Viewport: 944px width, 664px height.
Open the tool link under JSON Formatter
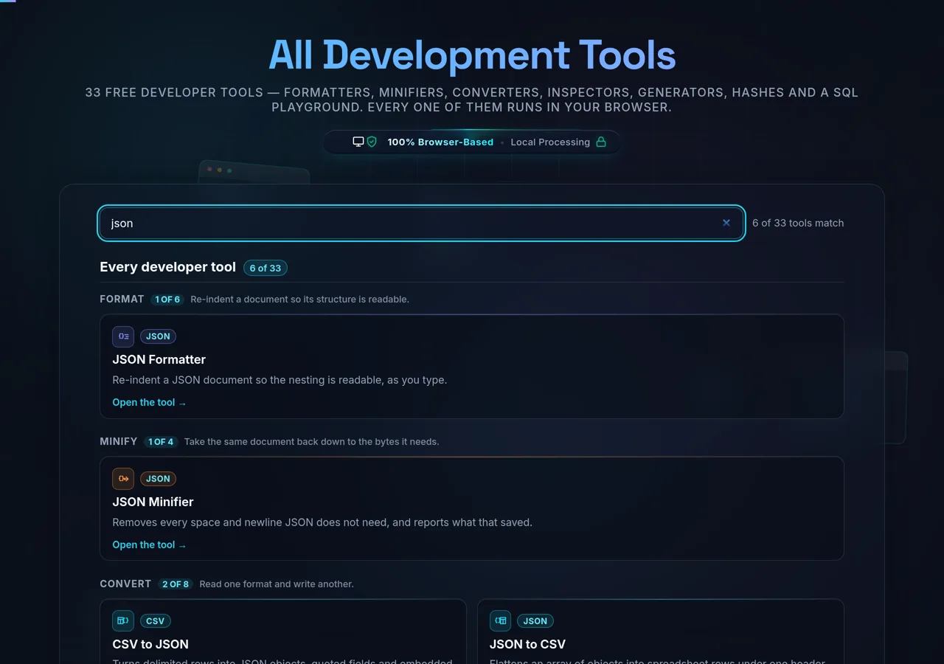149,403
